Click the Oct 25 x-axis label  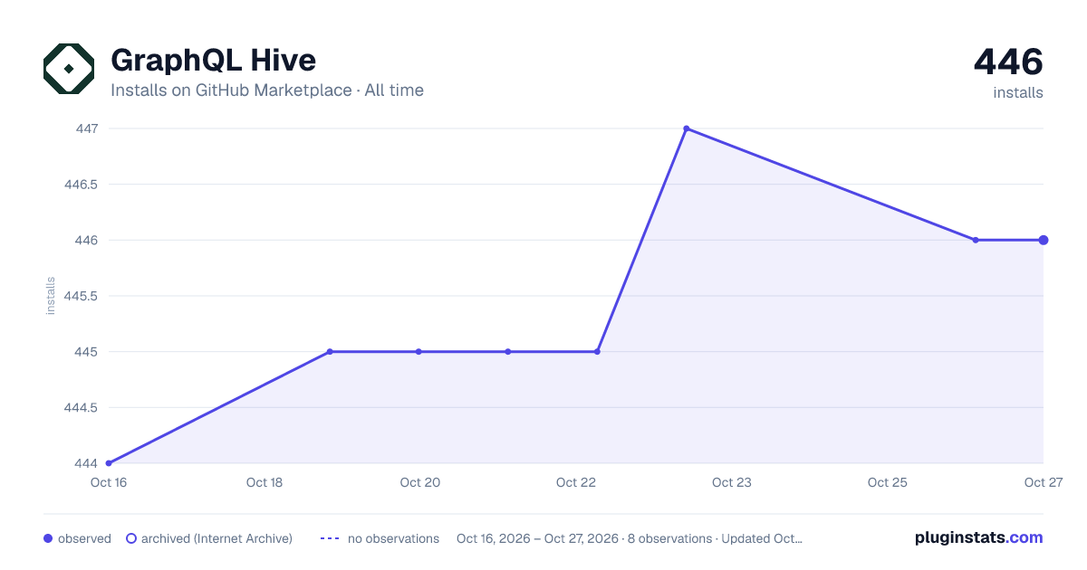tap(888, 482)
